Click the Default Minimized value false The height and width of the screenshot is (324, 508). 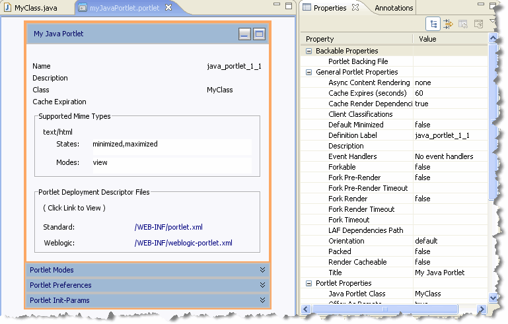423,125
